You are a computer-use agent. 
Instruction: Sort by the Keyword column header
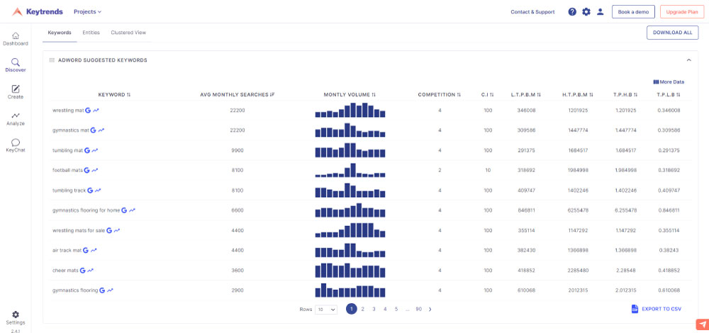[114, 95]
